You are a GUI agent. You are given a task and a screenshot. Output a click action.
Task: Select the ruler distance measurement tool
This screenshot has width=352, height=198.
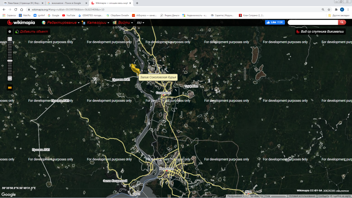click(10, 88)
